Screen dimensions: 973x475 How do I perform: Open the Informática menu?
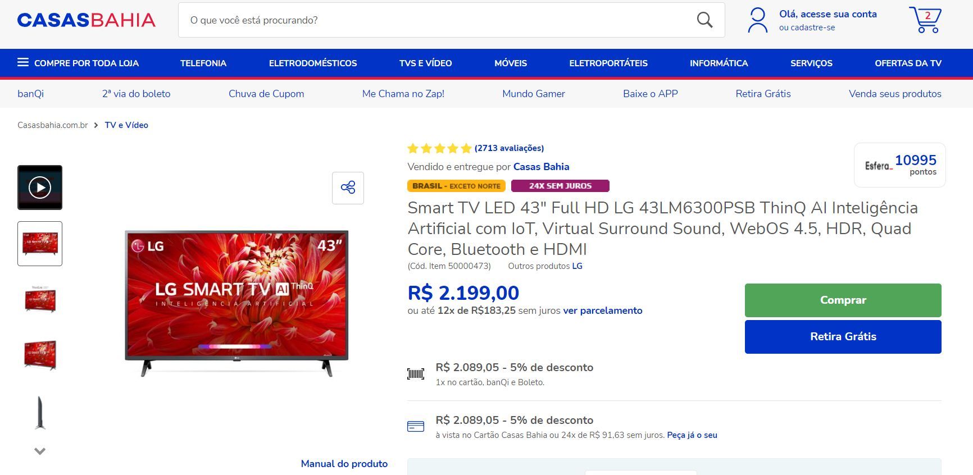click(x=719, y=63)
